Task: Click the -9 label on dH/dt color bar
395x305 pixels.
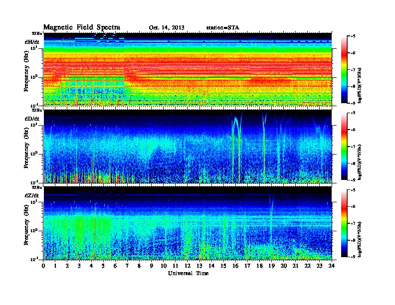Action: (x=353, y=103)
